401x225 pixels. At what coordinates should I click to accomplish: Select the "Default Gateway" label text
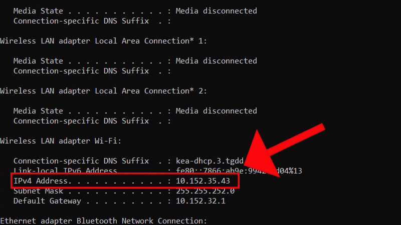pos(47,201)
